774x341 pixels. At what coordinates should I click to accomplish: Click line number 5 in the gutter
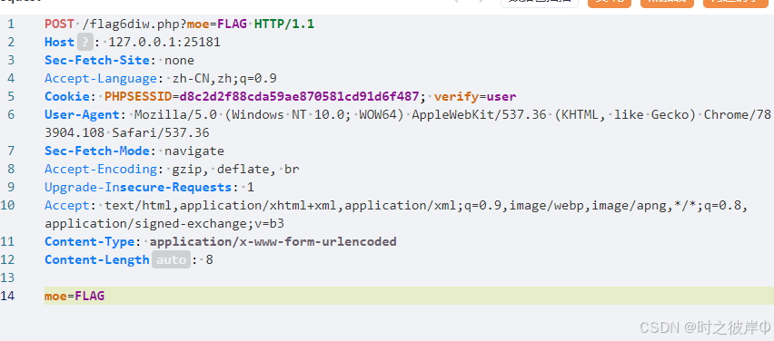click(11, 96)
